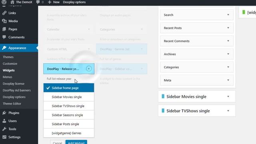Open the comments bubble icon in admin bar
Viewport: 256px width, 144px height.
[x=38, y=2]
